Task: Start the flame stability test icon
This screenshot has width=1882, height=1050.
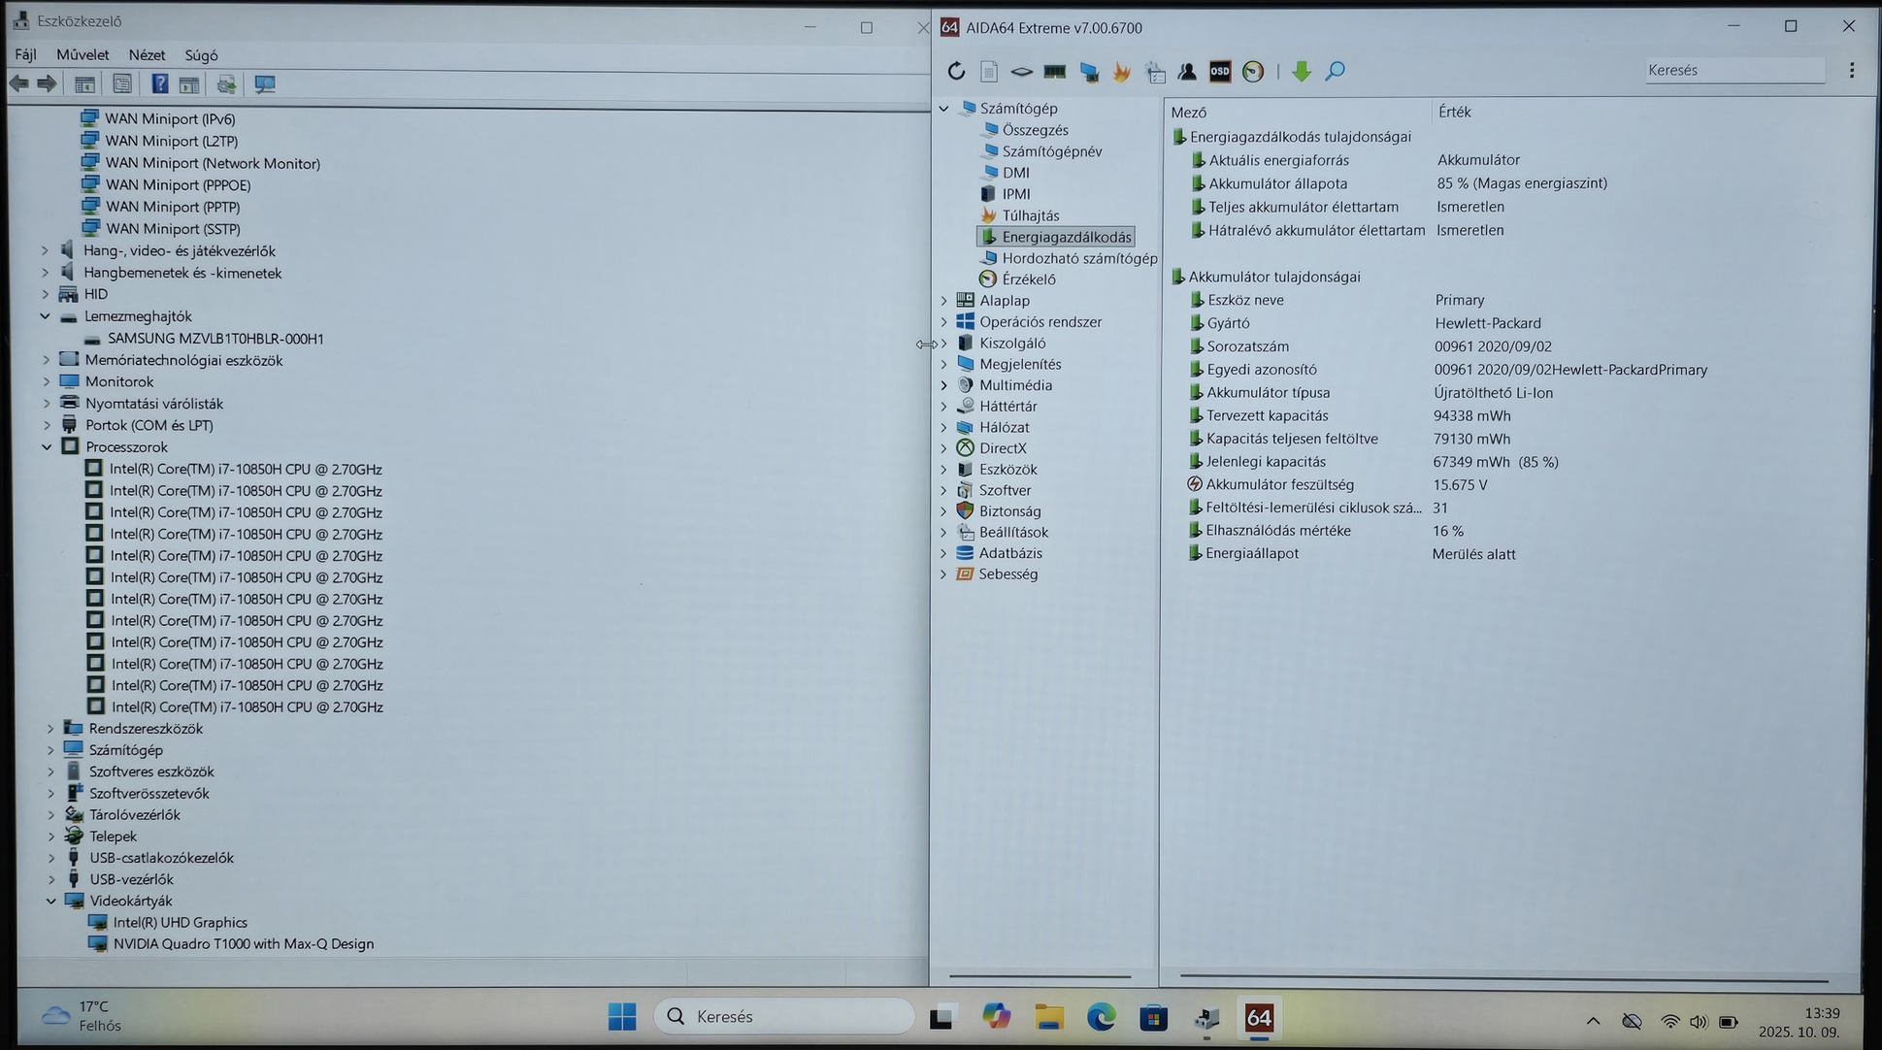Action: point(1121,71)
